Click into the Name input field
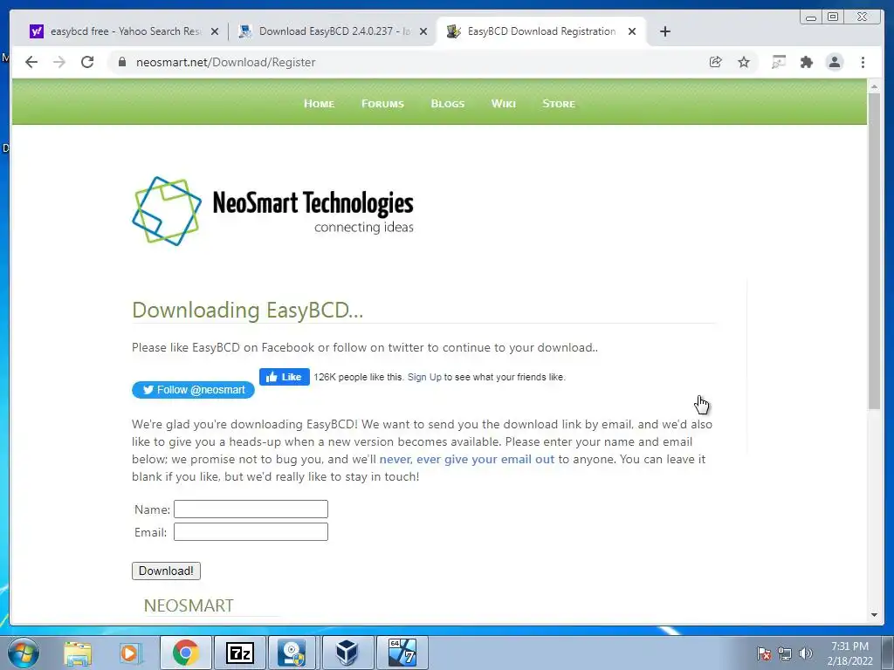 [251, 509]
